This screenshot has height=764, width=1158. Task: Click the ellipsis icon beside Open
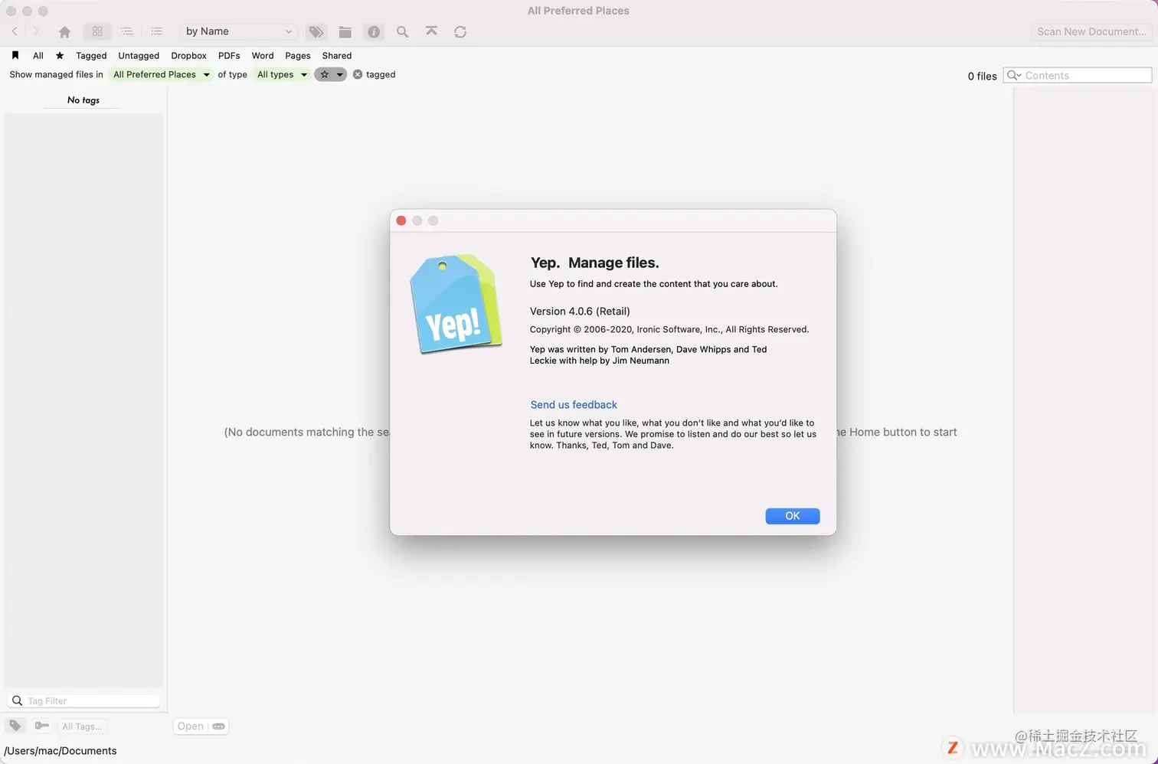point(219,726)
